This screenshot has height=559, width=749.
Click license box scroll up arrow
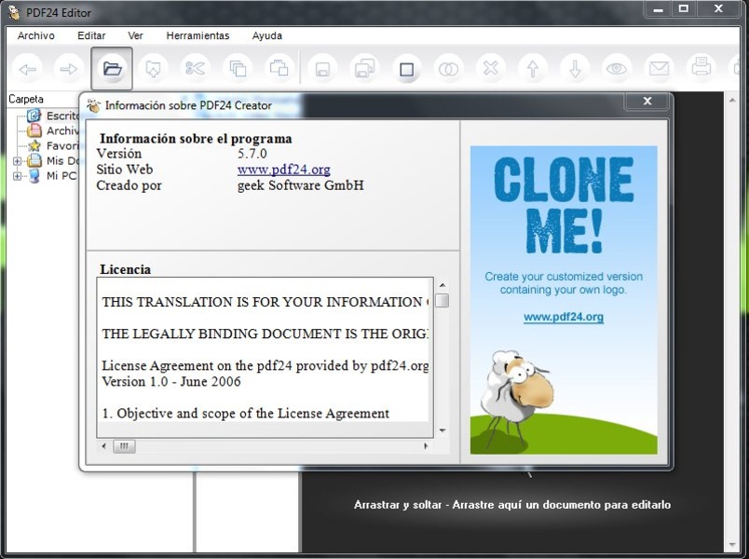[443, 285]
